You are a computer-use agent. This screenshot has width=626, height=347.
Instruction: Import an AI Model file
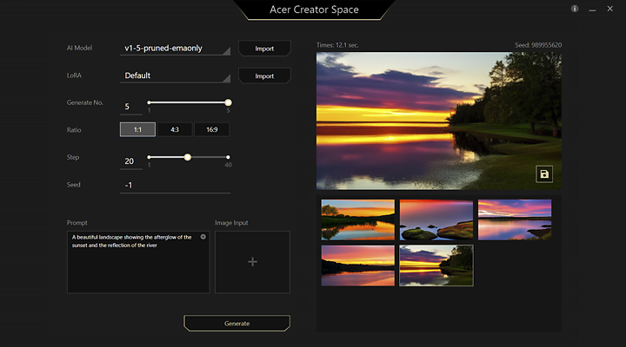point(264,49)
